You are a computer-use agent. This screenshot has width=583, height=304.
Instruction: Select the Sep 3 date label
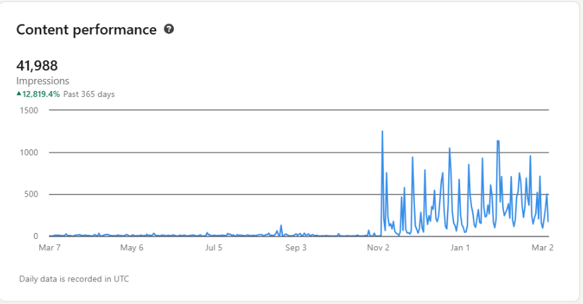tap(295, 248)
